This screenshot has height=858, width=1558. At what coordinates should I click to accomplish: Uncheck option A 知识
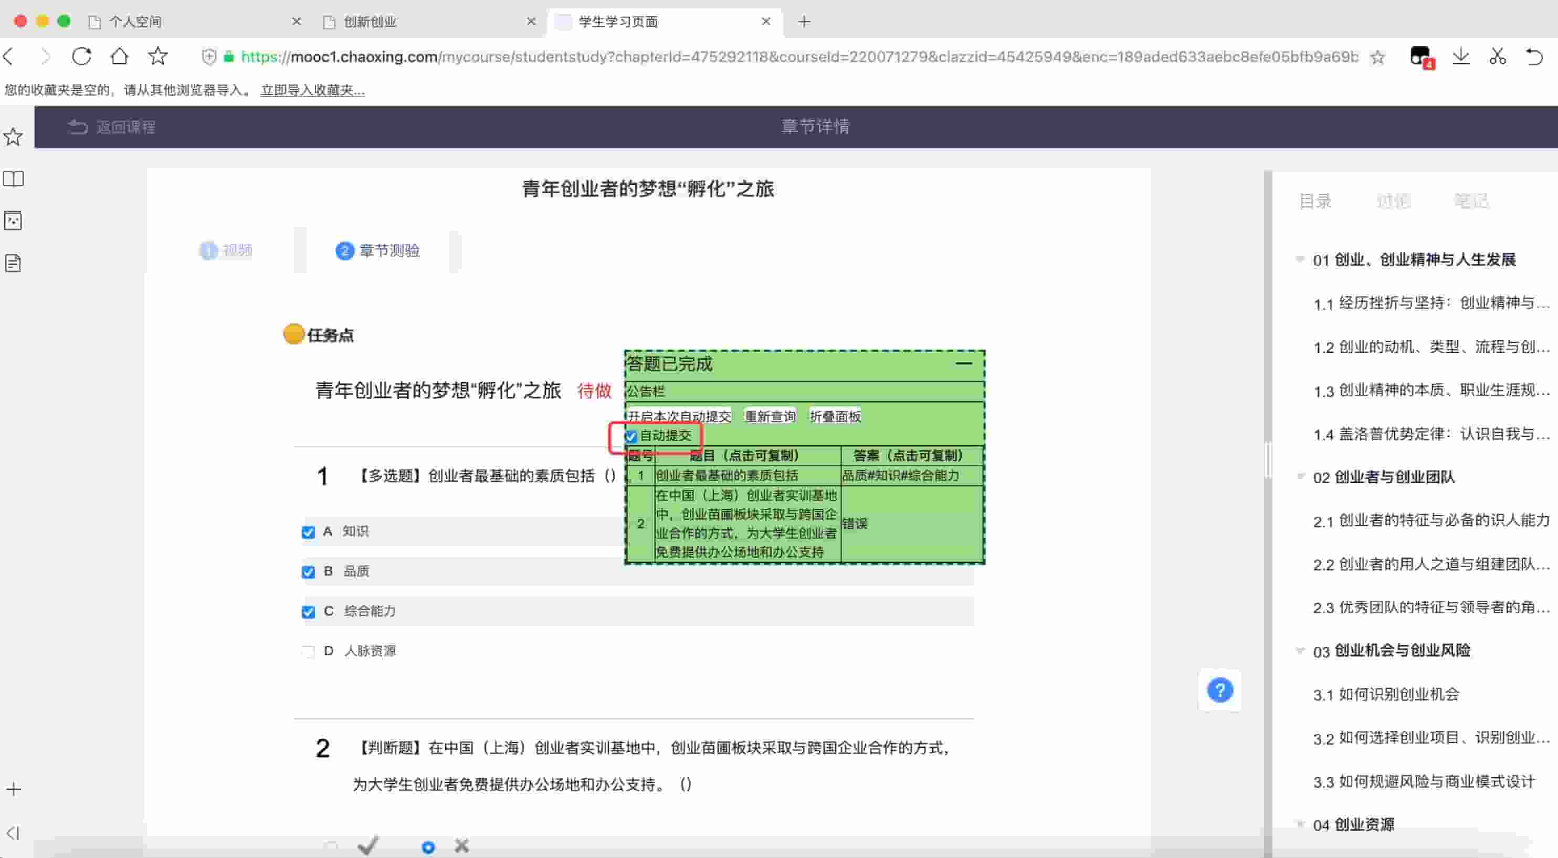click(x=309, y=532)
